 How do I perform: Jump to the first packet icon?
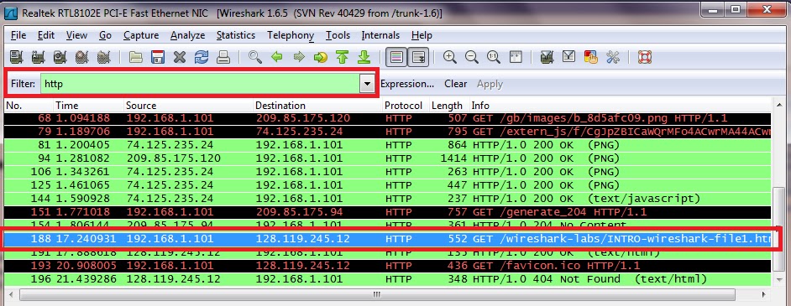click(343, 57)
